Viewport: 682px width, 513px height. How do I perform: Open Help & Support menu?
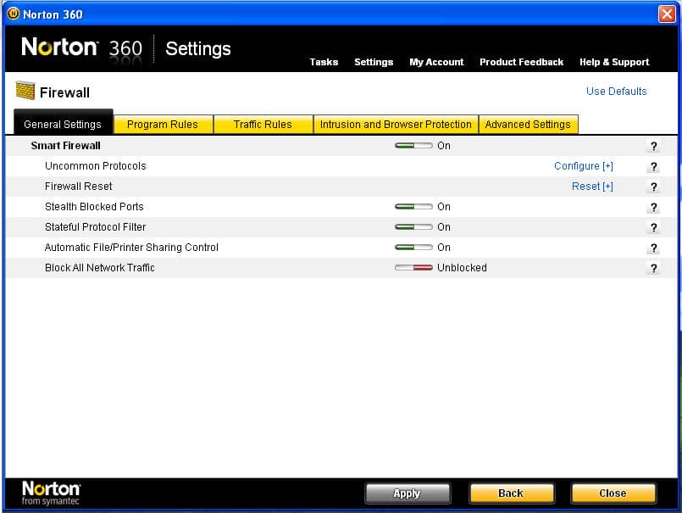click(x=614, y=62)
